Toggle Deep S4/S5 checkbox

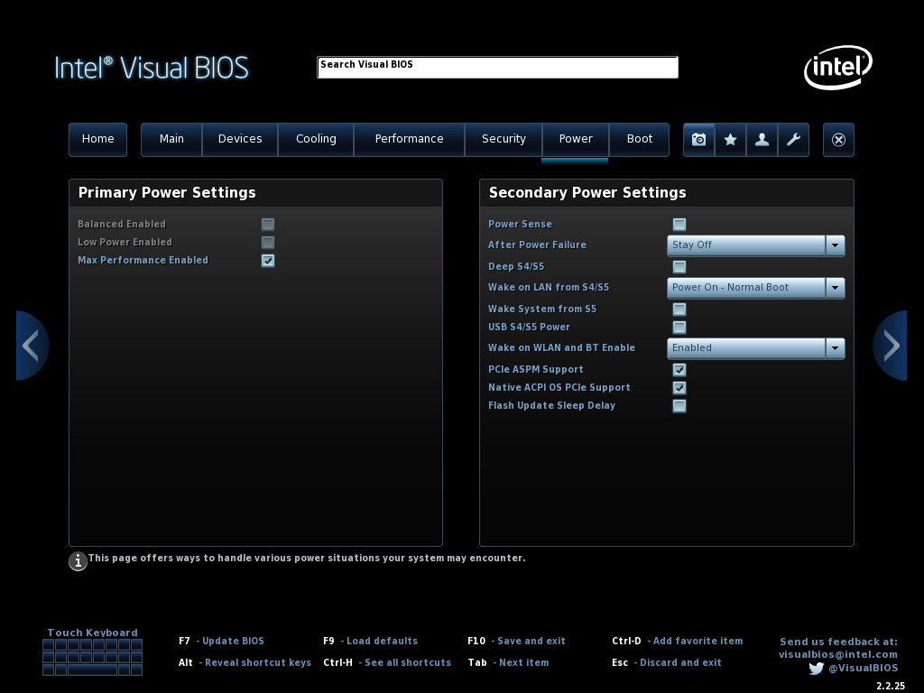(679, 267)
